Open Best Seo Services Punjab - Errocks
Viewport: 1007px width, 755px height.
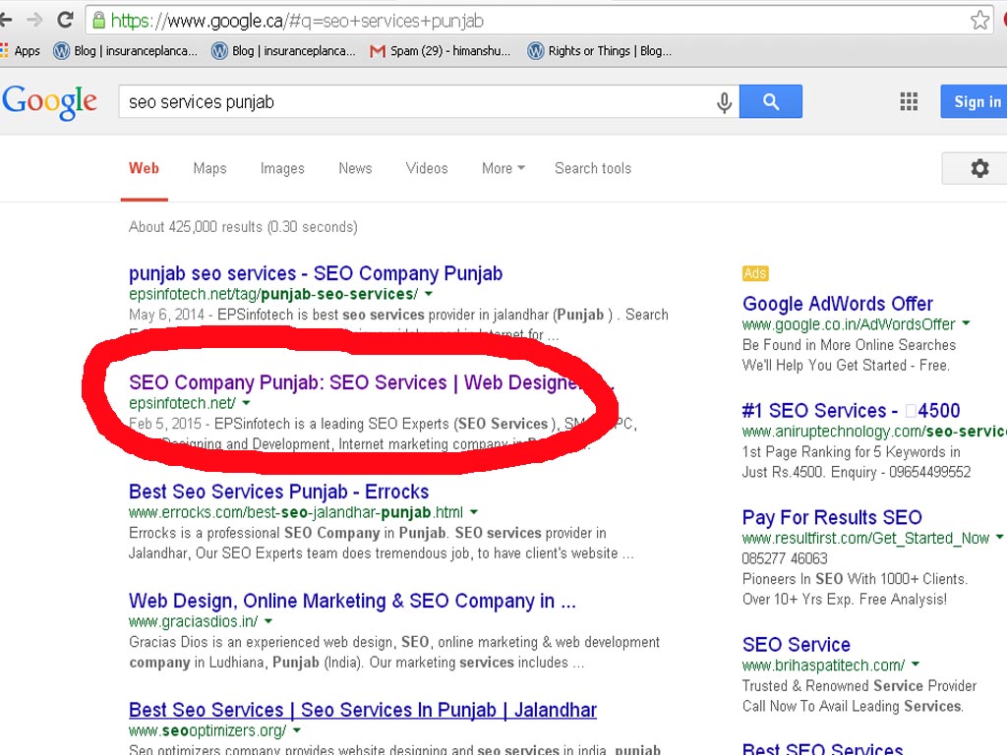[278, 492]
